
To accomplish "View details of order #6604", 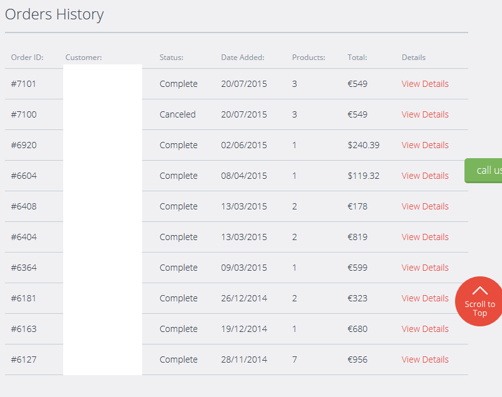I will (x=425, y=176).
